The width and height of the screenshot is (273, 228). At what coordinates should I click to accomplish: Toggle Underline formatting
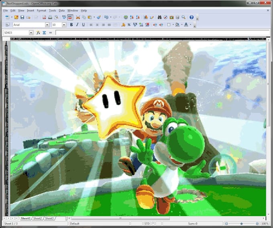pos(84,25)
